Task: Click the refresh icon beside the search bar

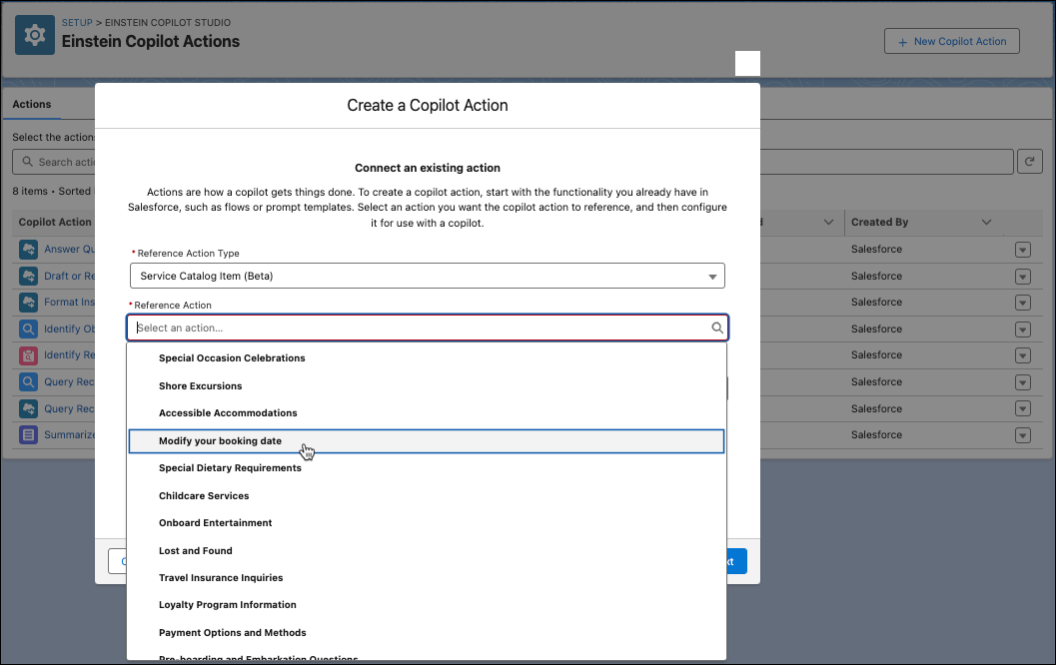Action: [x=1030, y=162]
